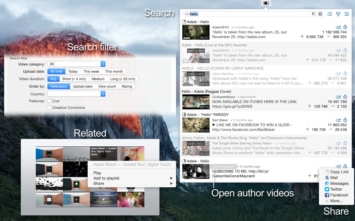Open Conor Maynard's author videos
Screen dimensions: 355x221
[x=223, y=167]
